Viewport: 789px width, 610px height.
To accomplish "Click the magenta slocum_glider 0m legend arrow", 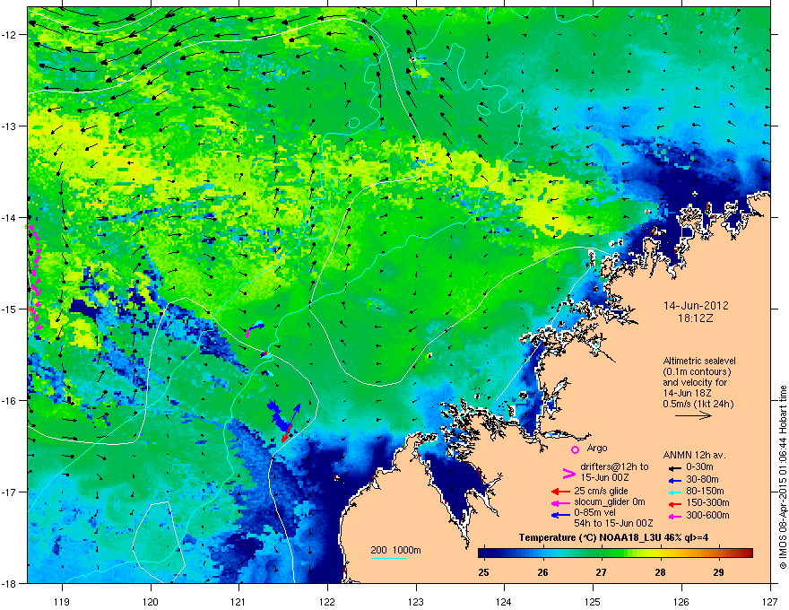I will coord(560,503).
